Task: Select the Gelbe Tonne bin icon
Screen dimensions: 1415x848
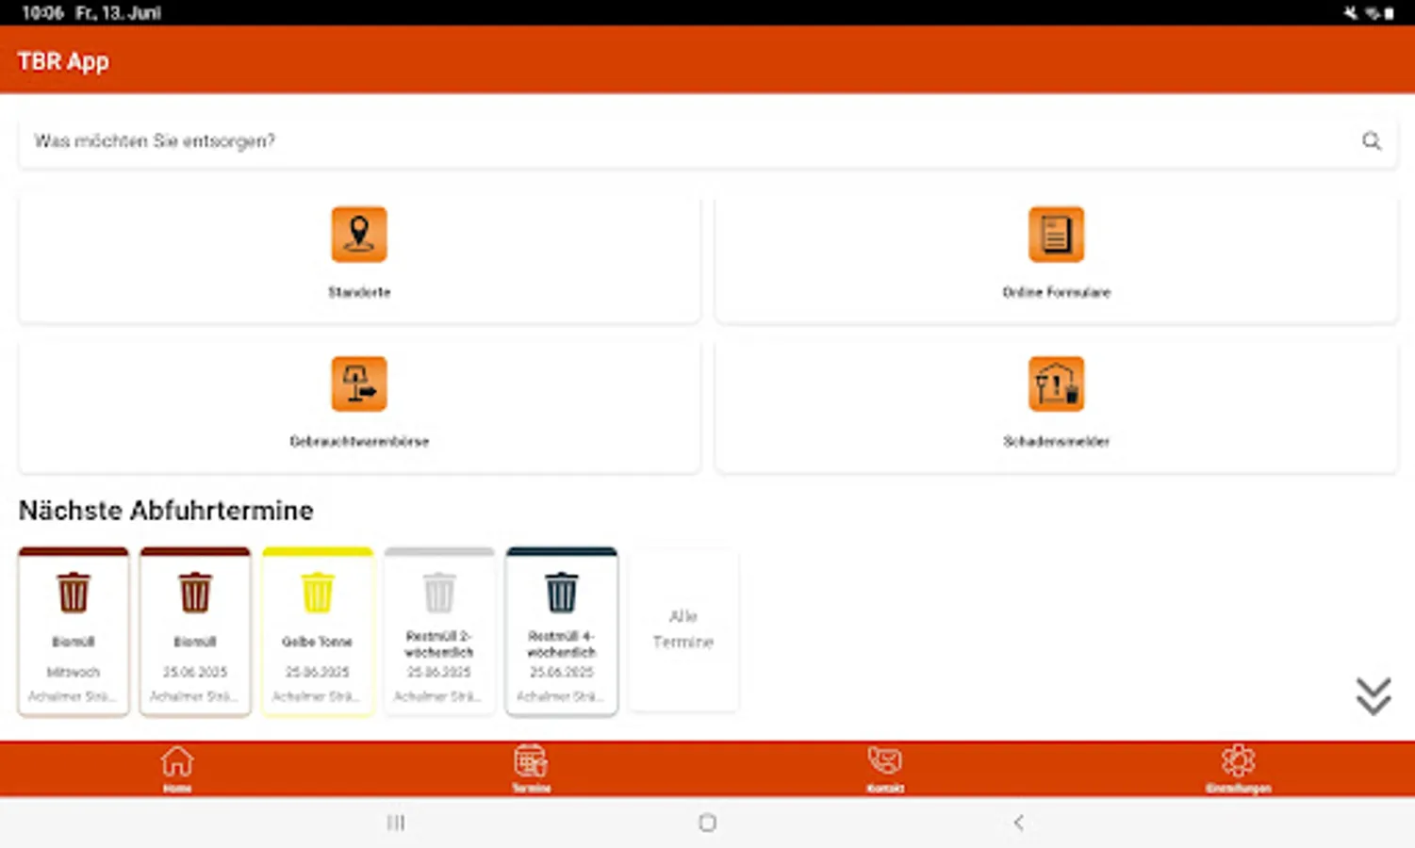Action: point(318,591)
